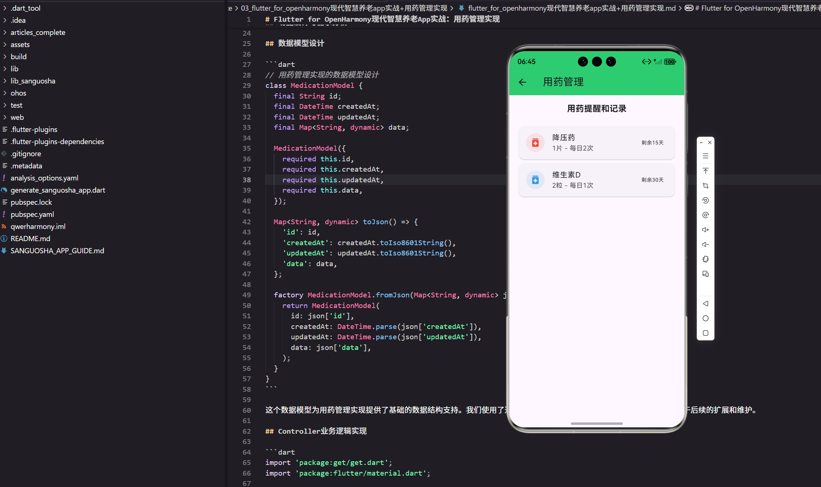821x487 pixels.
Task: Click the screenshot crop icon in emulator toolbar
Action: [705, 186]
